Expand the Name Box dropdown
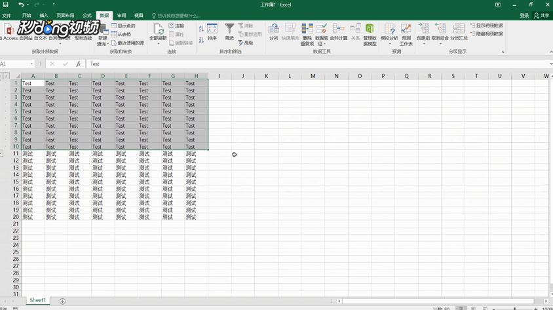 31,64
